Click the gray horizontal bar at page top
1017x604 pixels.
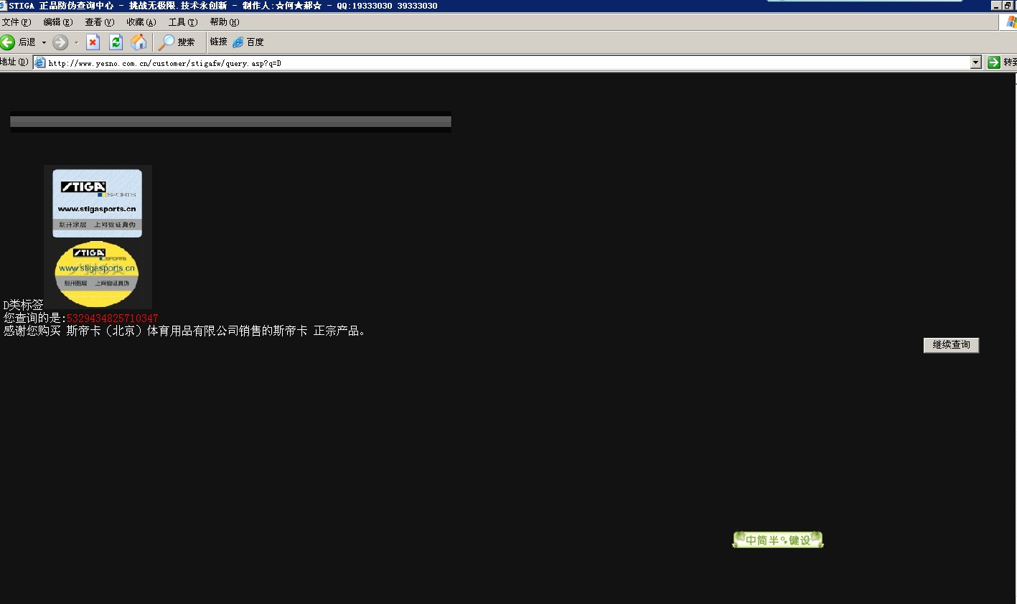coord(230,122)
